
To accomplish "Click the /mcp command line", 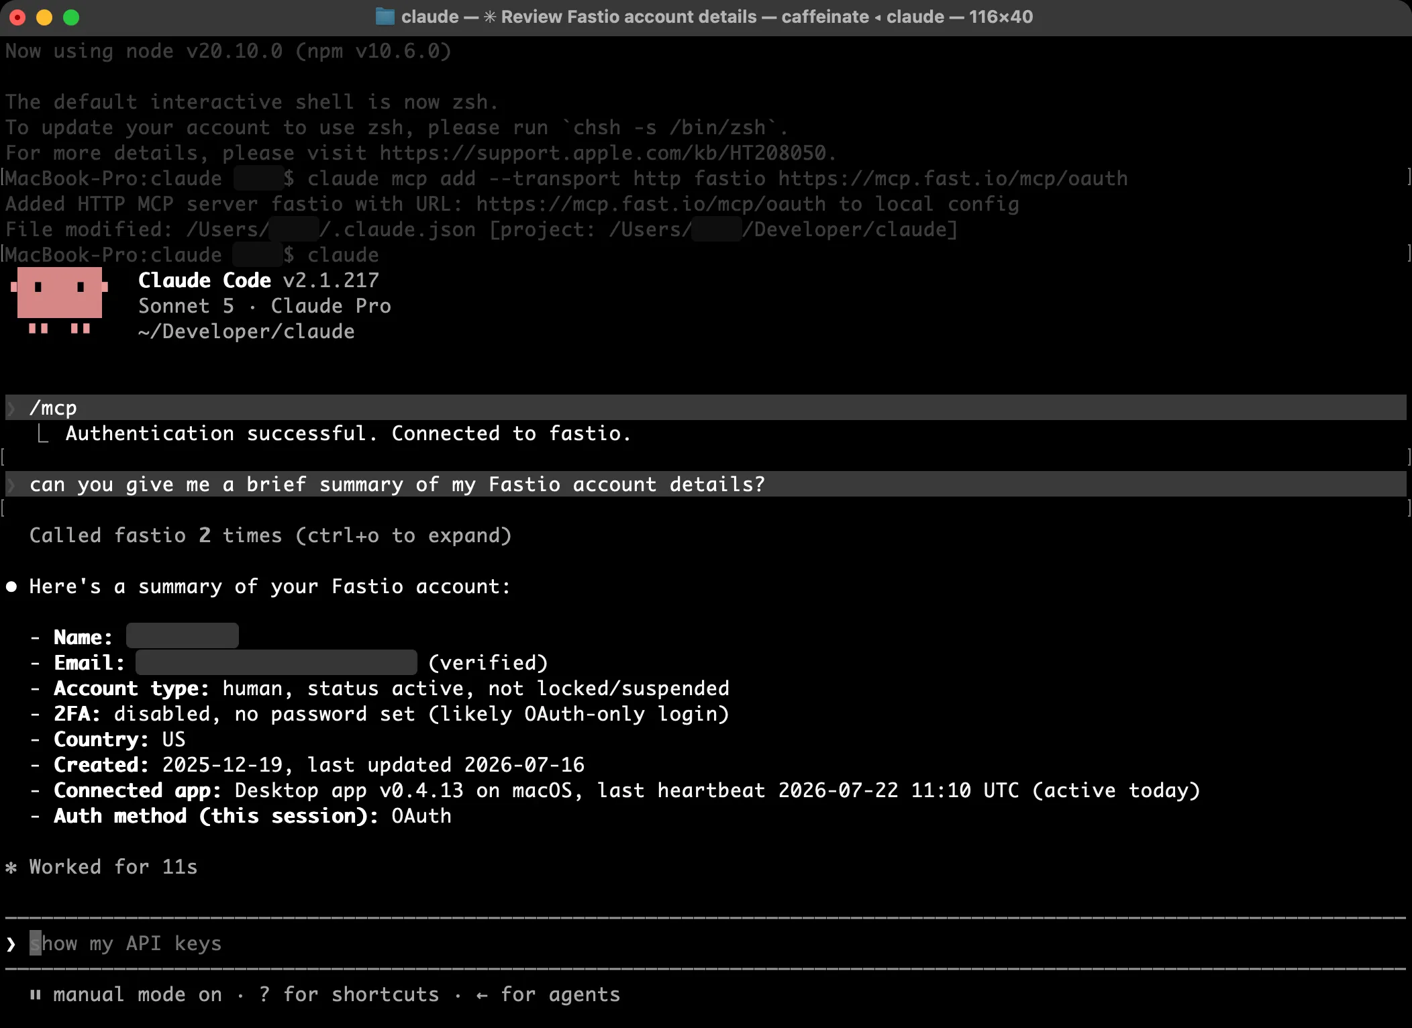I will [705, 407].
